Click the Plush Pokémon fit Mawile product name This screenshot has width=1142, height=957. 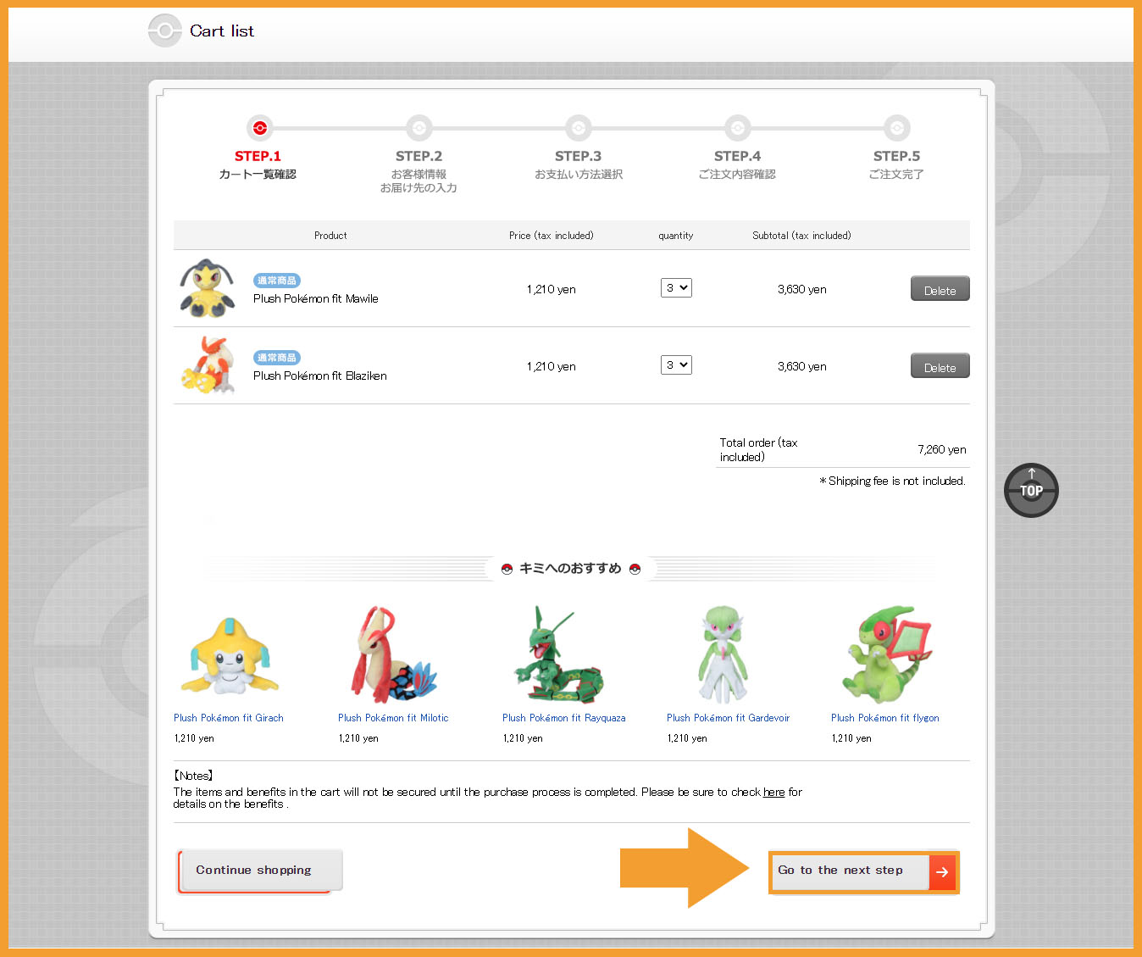(316, 299)
